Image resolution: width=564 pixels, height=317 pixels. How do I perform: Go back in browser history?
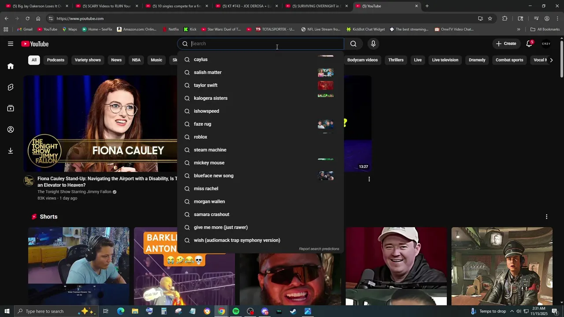tap(6, 18)
